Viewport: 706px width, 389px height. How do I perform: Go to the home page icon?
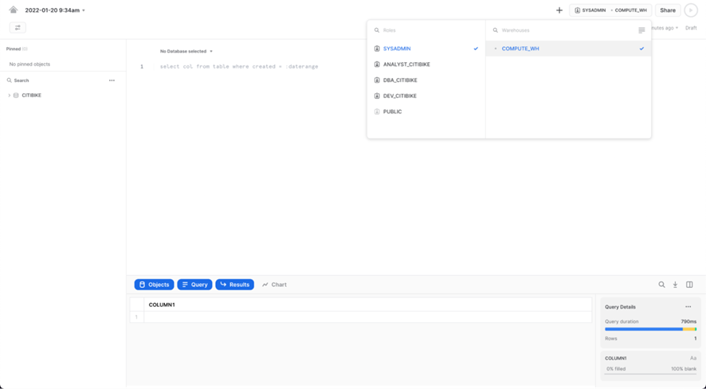pos(14,10)
